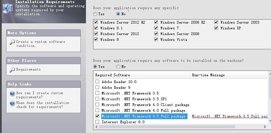
Task: Toggle Windows Server 2008 checkbox
Action: coord(156,34)
